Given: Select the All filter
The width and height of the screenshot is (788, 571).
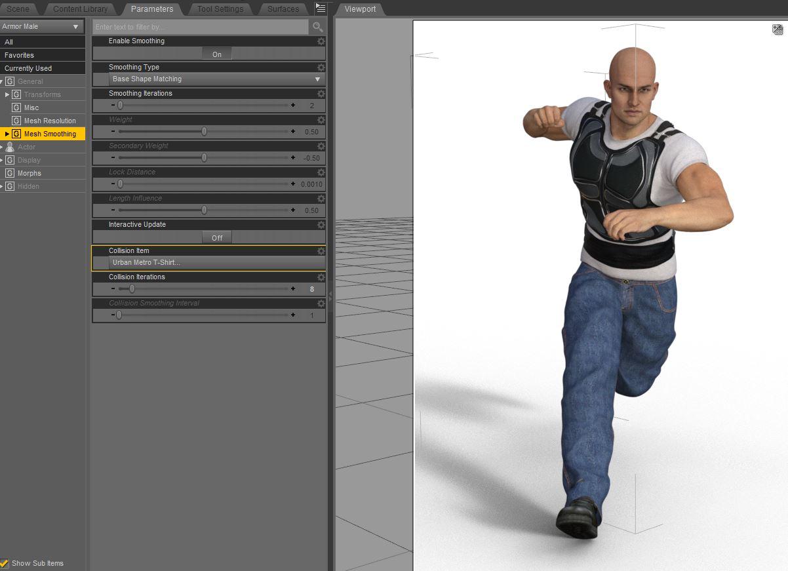Looking at the screenshot, I should pyautogui.click(x=43, y=42).
